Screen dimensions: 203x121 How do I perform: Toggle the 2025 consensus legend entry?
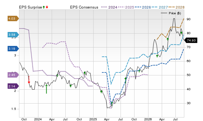coord(126,7)
